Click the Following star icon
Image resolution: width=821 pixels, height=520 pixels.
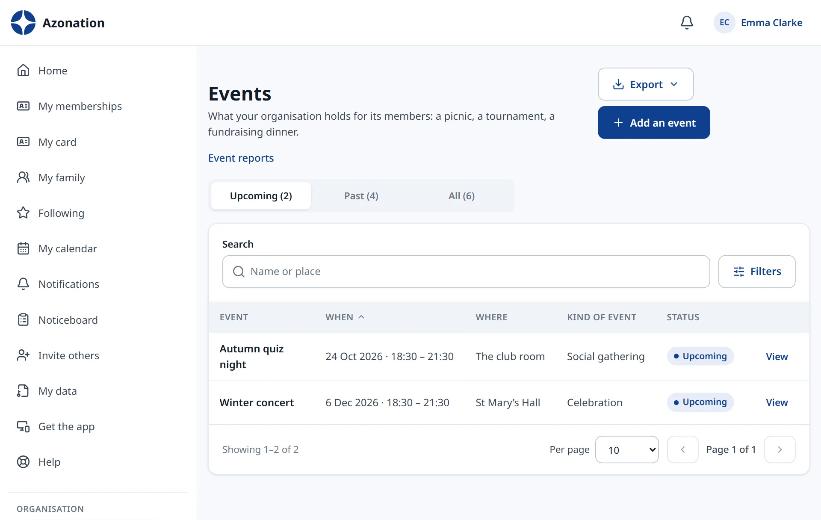click(23, 213)
